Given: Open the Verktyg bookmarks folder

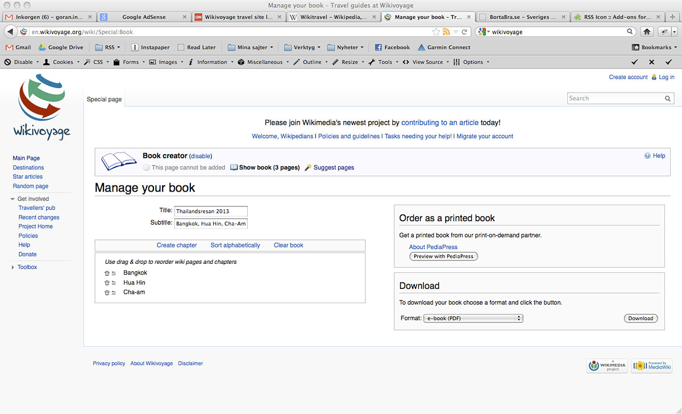Looking at the screenshot, I should tap(302, 47).
